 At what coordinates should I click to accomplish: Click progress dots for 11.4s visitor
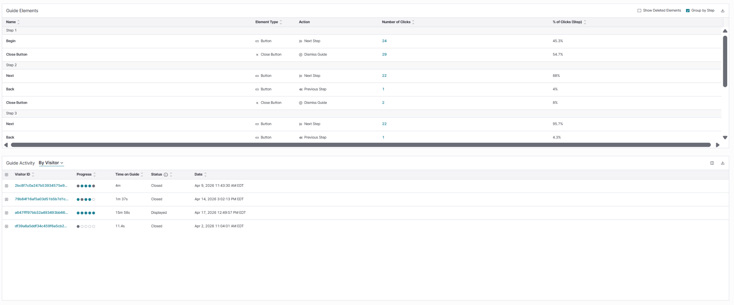pyautogui.click(x=86, y=226)
